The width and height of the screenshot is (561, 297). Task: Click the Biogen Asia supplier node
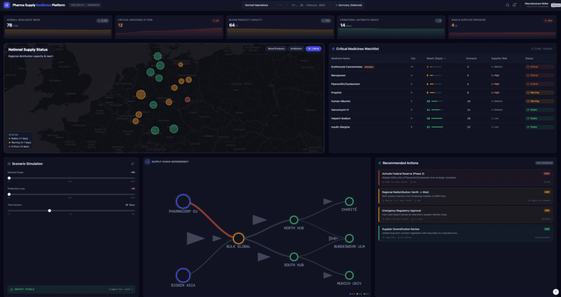[x=182, y=275]
